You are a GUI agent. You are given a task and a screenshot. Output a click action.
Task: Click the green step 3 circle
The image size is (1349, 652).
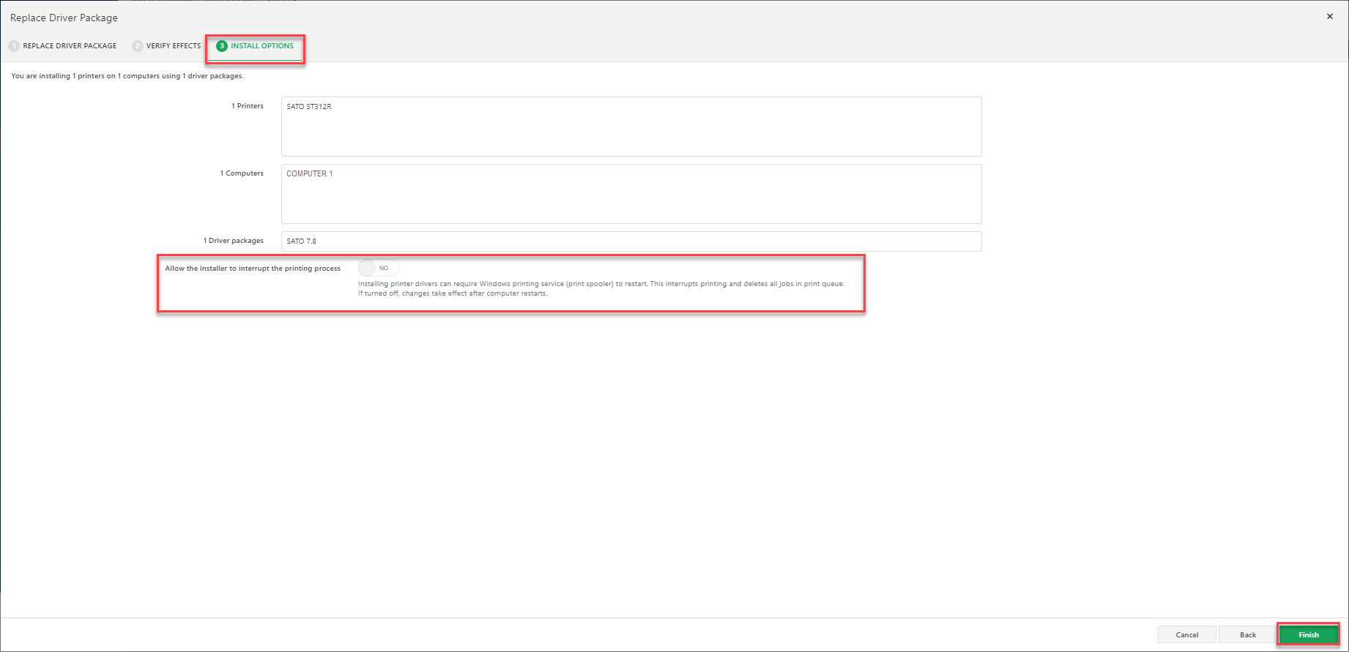222,46
